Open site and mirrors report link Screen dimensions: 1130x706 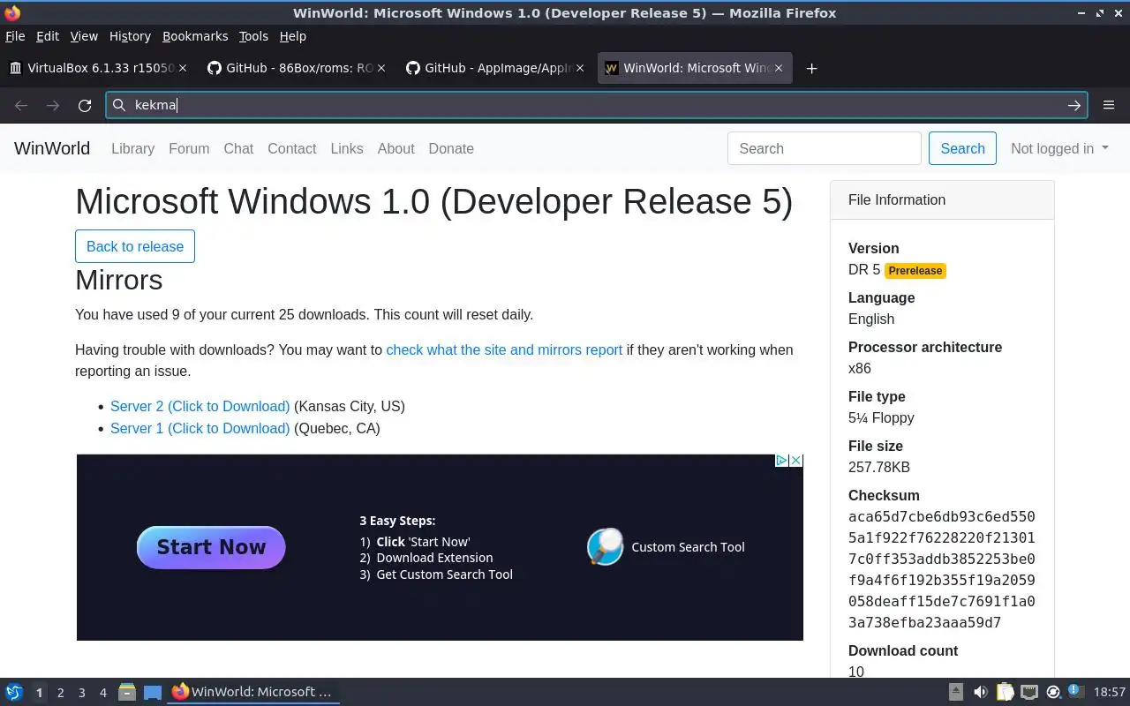point(504,350)
